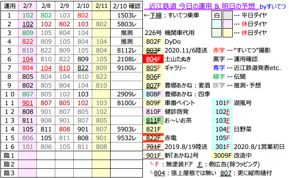Viewport: 289px width, 178px height.
Task: Select the 2/10 確認 column header
Action: (x=127, y=6)
